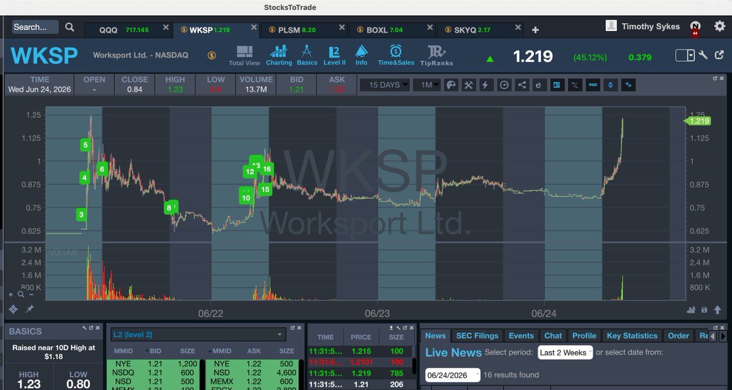Open the Order tab
The width and height of the screenshot is (732, 390).
[678, 336]
